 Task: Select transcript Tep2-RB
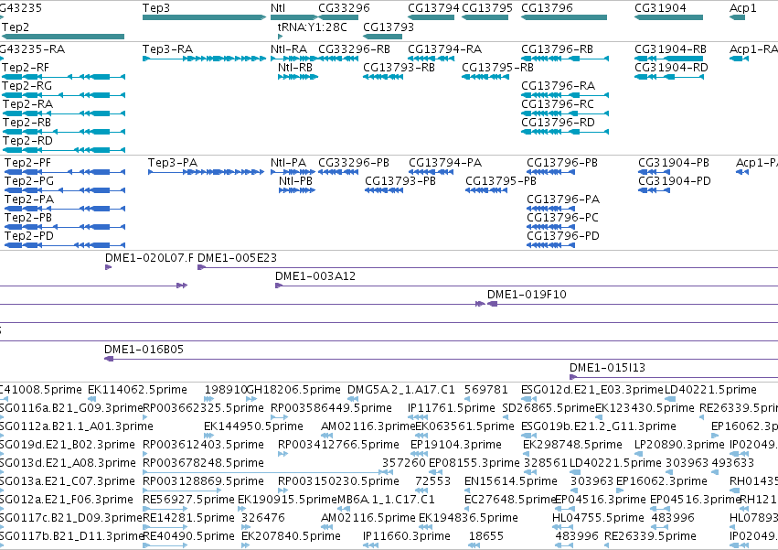coord(63,132)
